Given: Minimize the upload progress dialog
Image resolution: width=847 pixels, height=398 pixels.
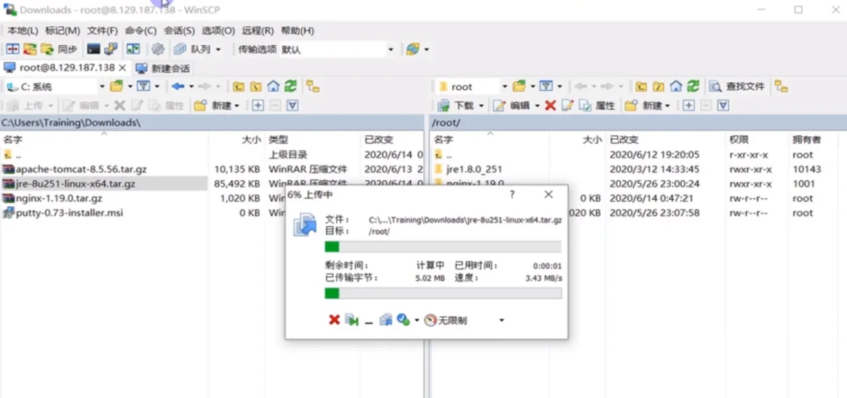Looking at the screenshot, I should coord(368,321).
